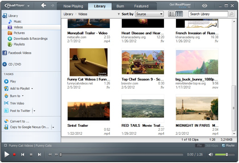This screenshot has width=239, height=163.
Task: Click the library scrollbar down arrow
Action: pyautogui.click(x=234, y=134)
